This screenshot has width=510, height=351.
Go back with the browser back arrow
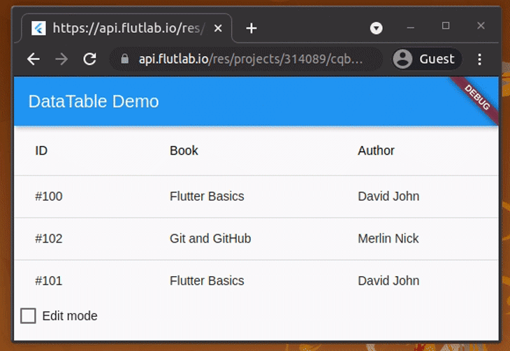coord(33,59)
